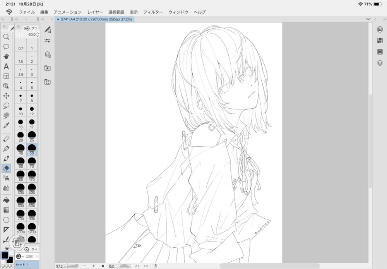Select the highlighted Eraser tool
This screenshot has width=387, height=269.
coord(6,168)
